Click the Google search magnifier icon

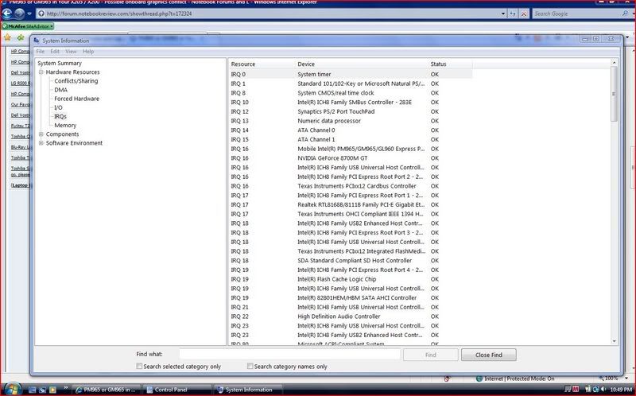tap(625, 14)
